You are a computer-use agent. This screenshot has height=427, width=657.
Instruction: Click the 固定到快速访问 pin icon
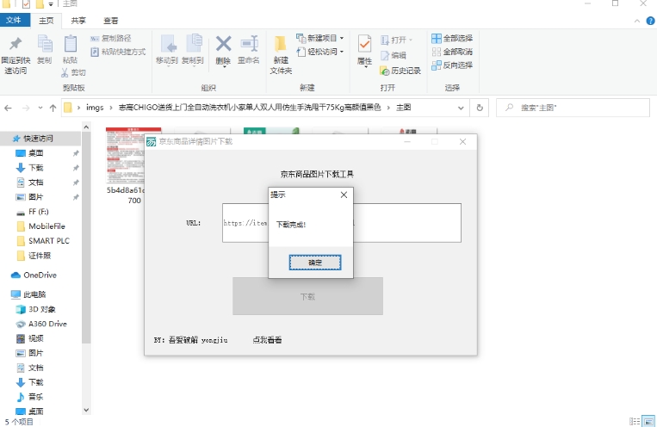(x=15, y=45)
